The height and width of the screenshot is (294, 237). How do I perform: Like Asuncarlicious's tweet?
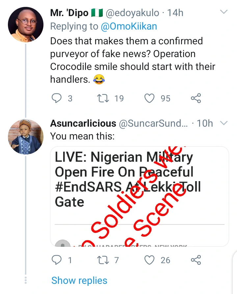point(150,260)
